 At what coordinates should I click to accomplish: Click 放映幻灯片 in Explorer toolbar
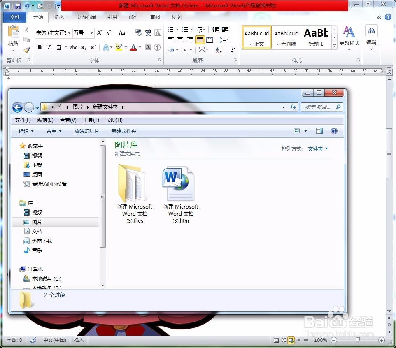click(x=86, y=131)
